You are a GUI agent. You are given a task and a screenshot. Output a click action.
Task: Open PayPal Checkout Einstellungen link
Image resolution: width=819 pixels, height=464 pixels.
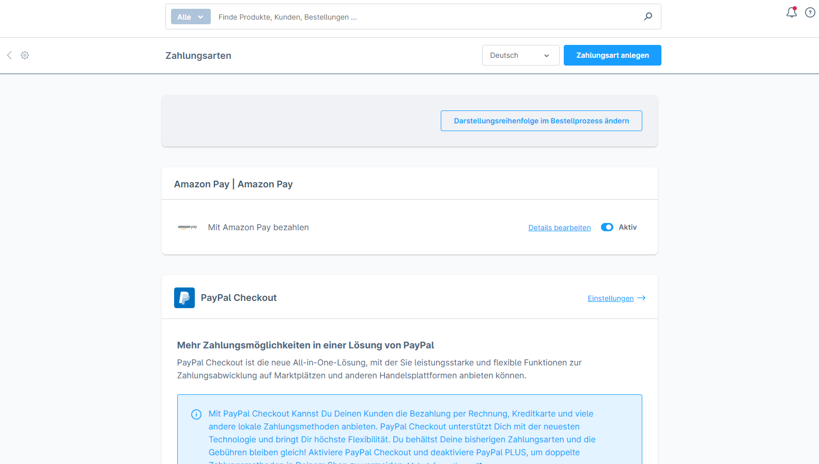coord(610,298)
